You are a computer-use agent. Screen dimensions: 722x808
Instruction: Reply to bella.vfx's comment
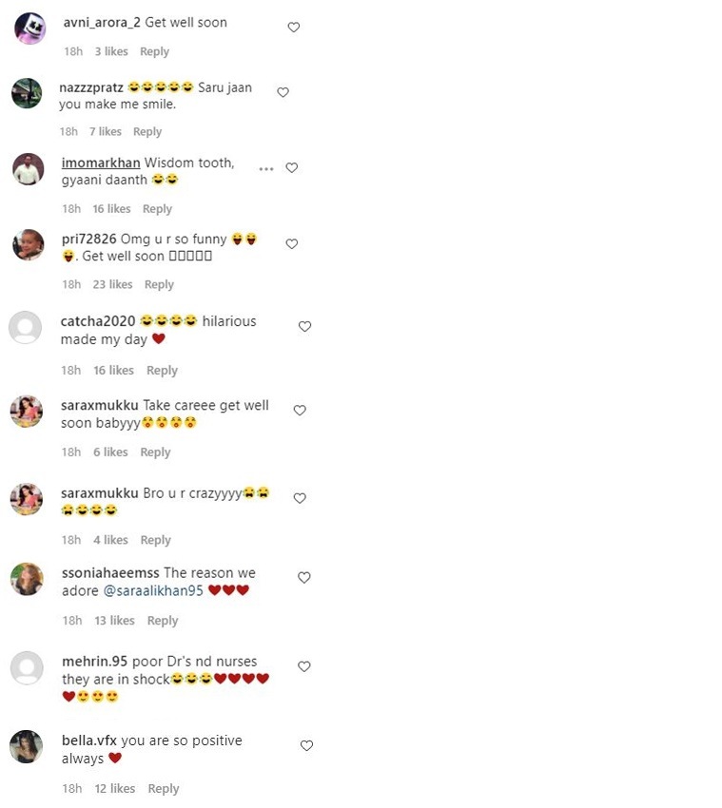point(163,788)
